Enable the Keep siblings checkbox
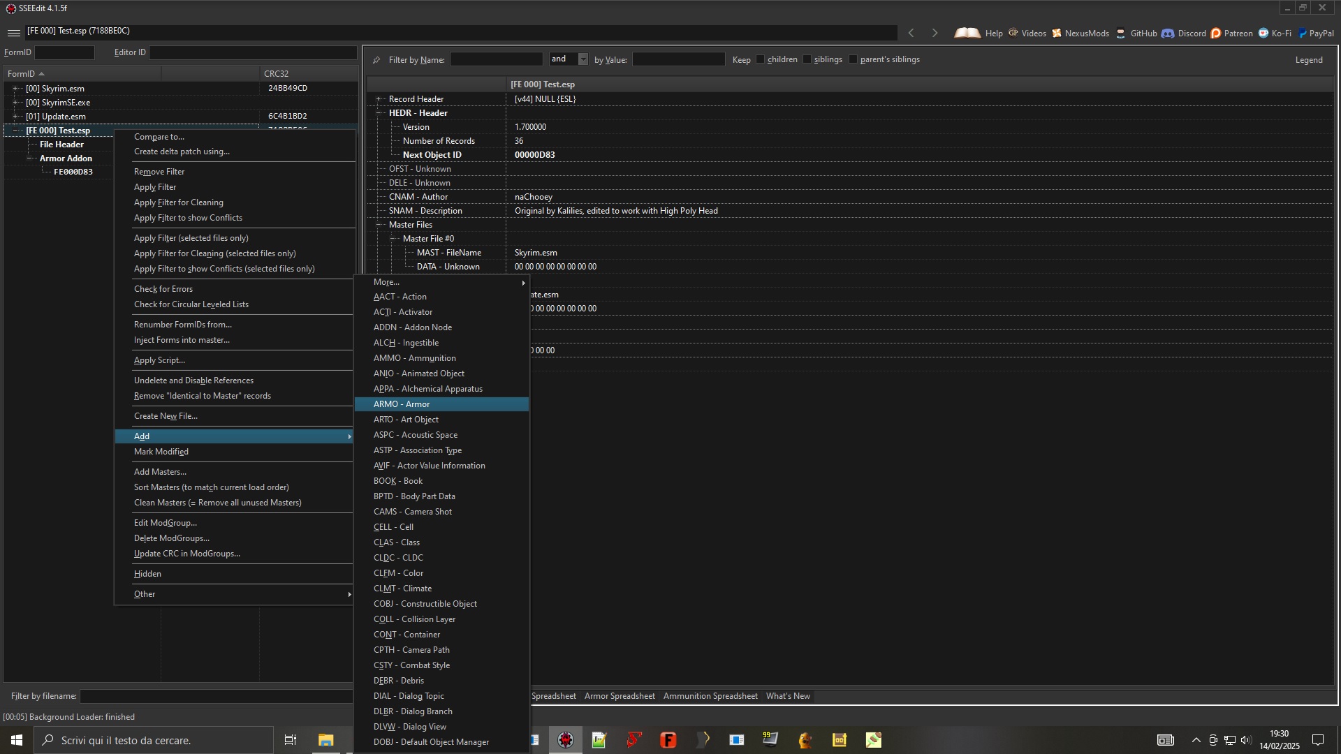 (x=807, y=59)
